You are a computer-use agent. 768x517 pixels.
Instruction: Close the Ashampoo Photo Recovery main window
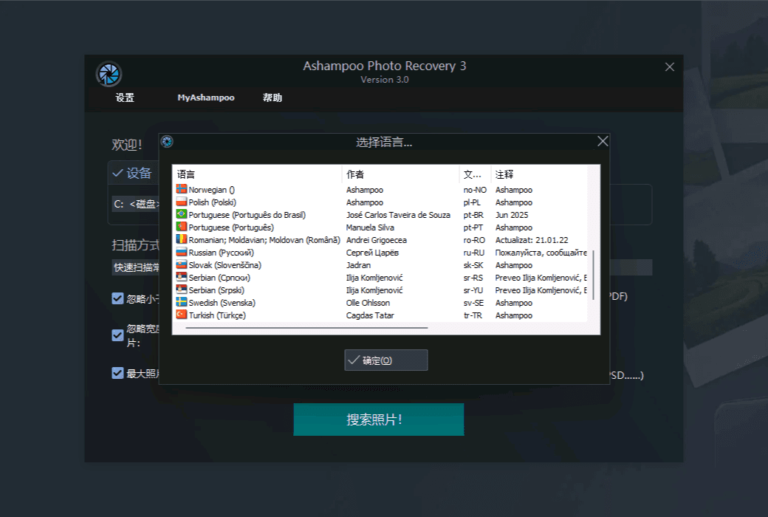670,67
